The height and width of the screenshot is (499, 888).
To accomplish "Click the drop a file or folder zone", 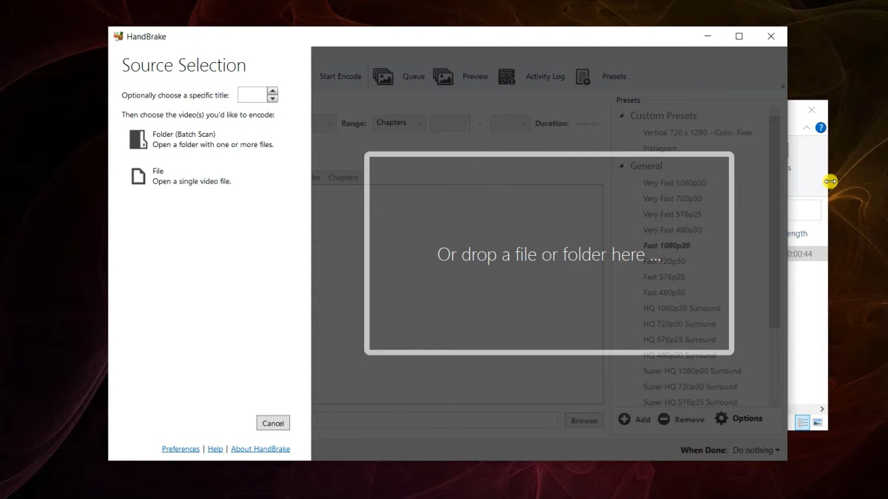I will pyautogui.click(x=548, y=254).
